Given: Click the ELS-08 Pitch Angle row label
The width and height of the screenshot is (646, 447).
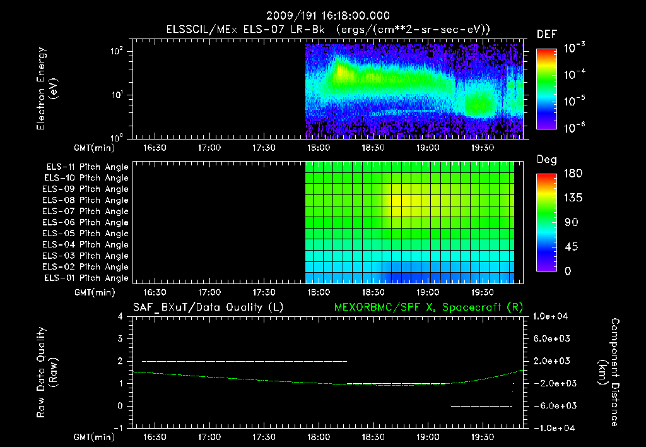Looking at the screenshot, I should point(86,200).
